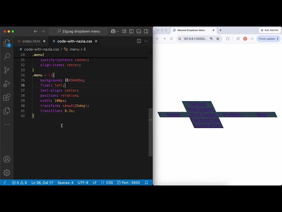Select Skewed Dropdown Menu browser tab

pos(193,30)
